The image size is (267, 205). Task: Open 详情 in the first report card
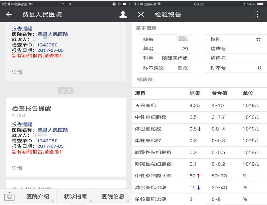[x=17, y=72]
